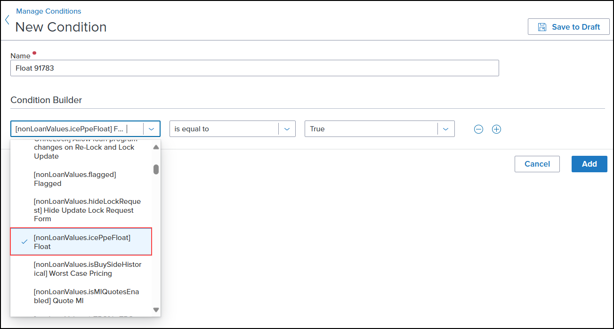The image size is (614, 329).
Task: Click the checkmark beside the Float option
Action: [x=24, y=242]
